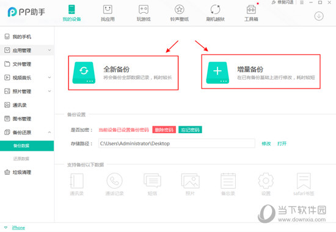Image resolution: width=336 pixels, height=232 pixels.
Task: Expand the 照片管理 chevron
Action: point(49,91)
